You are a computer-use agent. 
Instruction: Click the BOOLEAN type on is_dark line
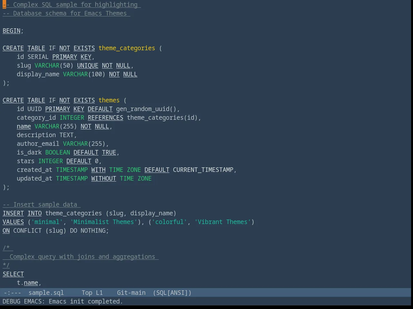coord(57,153)
